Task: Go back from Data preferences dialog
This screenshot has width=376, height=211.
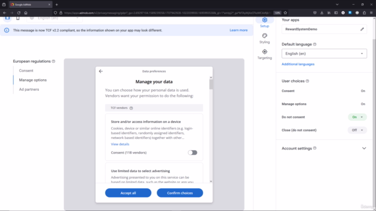Action: point(100,72)
